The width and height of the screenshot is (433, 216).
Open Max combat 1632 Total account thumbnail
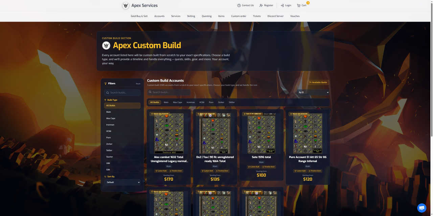coord(169,133)
